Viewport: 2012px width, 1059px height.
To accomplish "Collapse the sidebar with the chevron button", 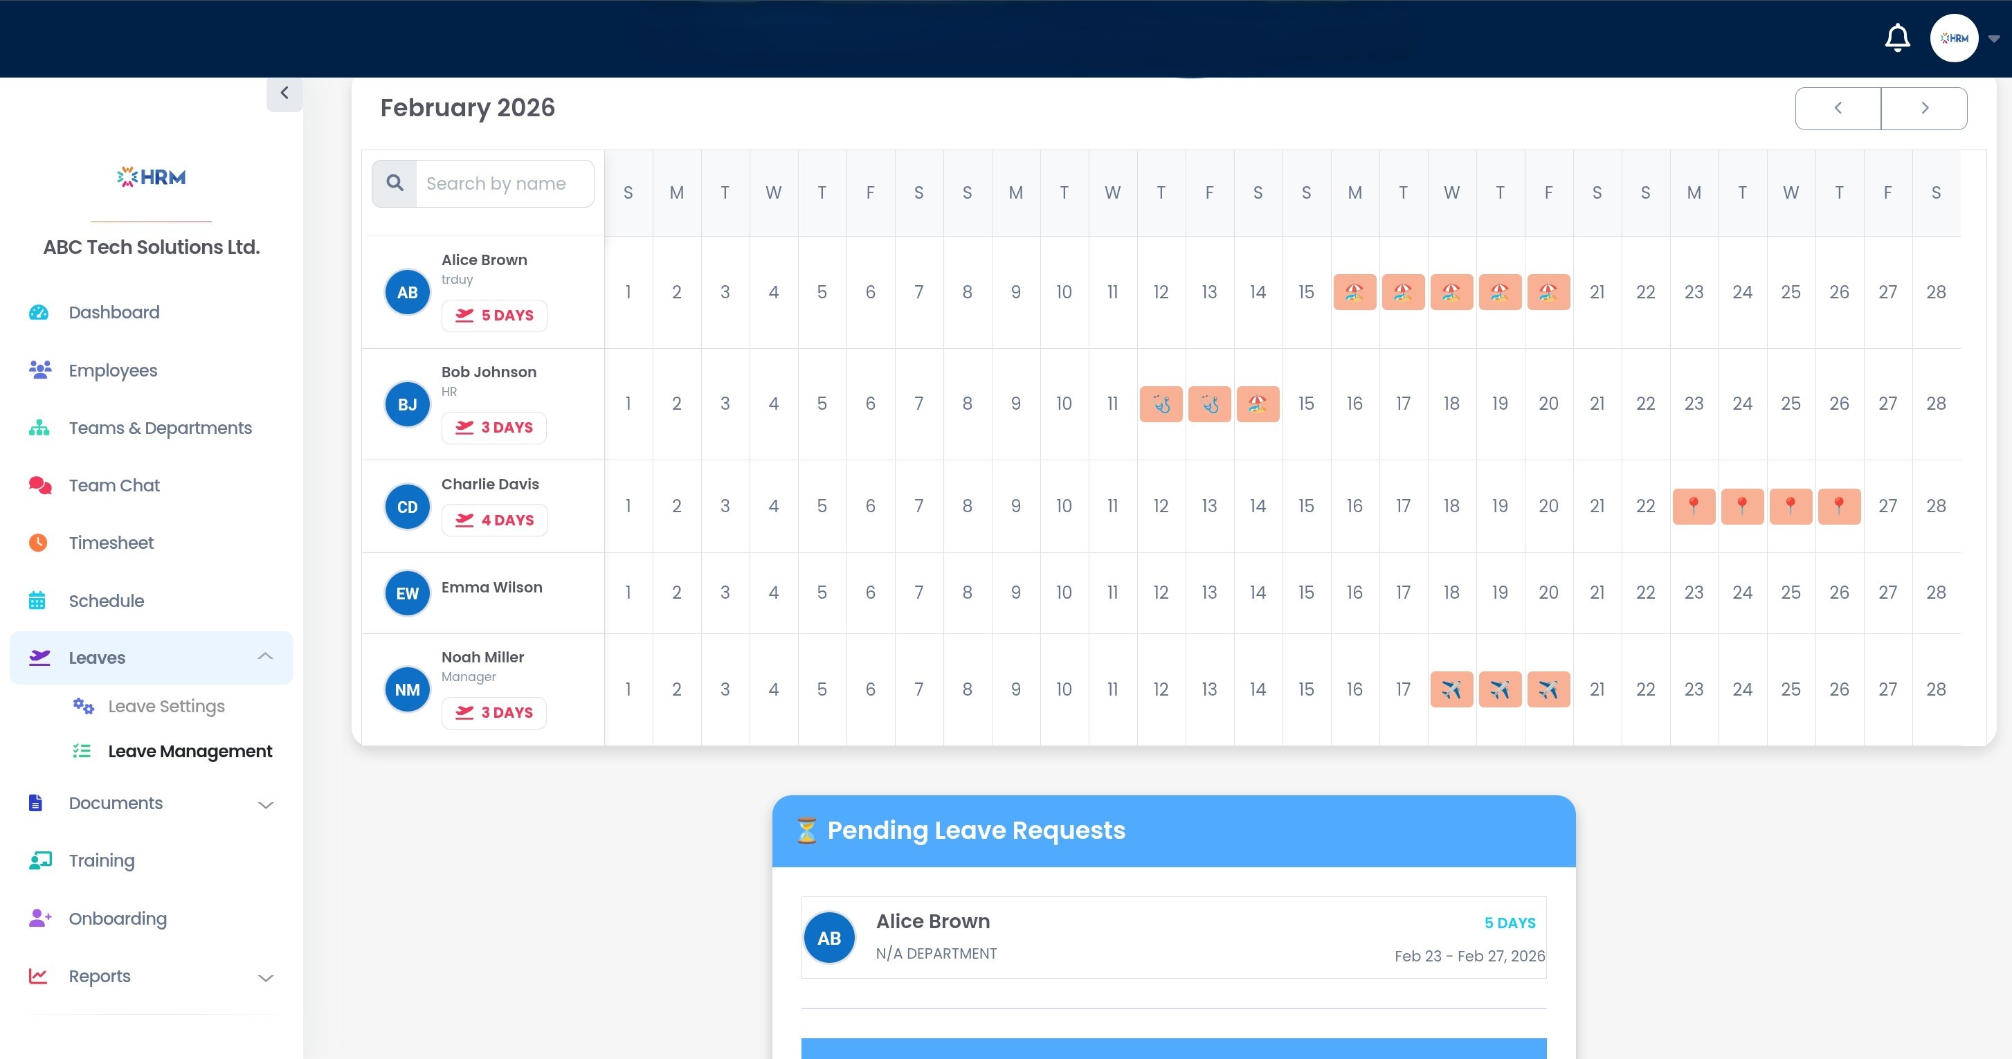I will click(284, 93).
